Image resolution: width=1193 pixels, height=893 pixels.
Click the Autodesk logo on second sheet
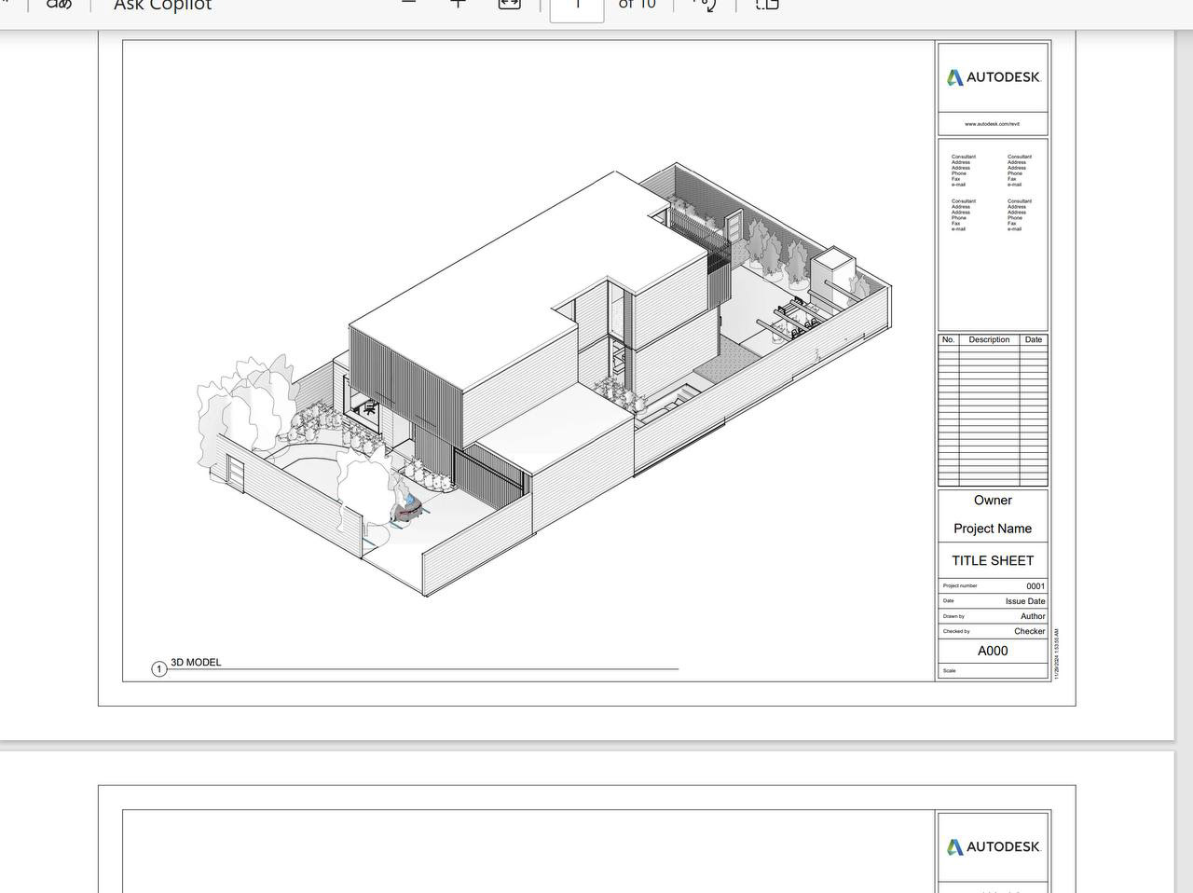point(994,846)
